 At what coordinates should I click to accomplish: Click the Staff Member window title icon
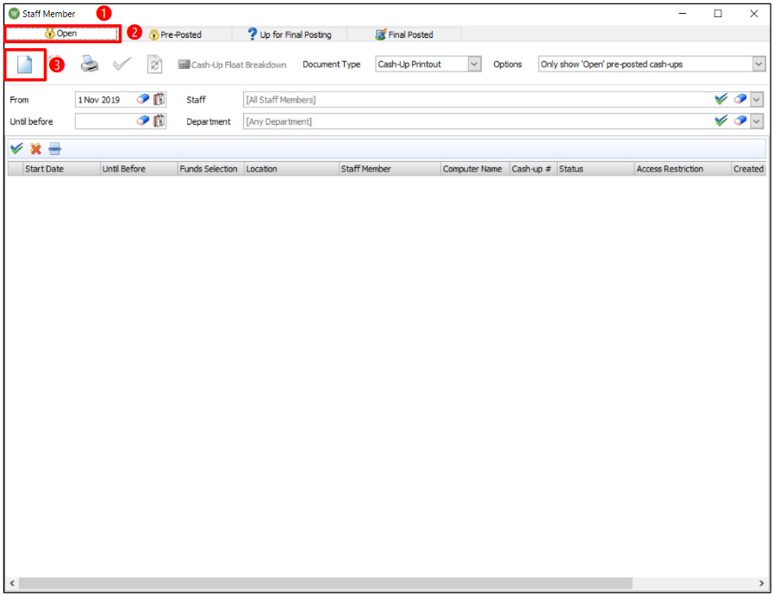pyautogui.click(x=15, y=13)
